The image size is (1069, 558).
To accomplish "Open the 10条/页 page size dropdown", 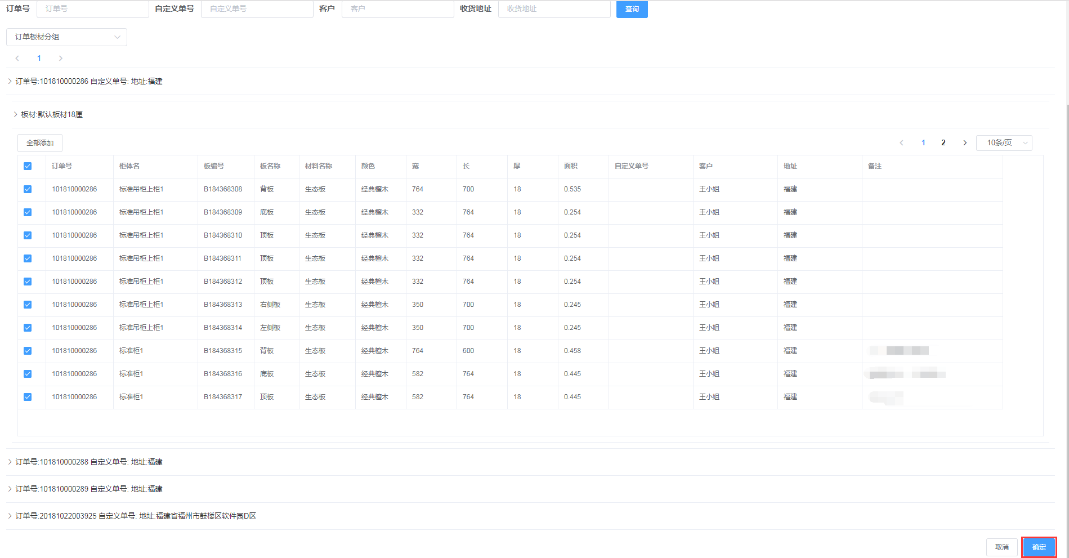I will click(x=1004, y=143).
